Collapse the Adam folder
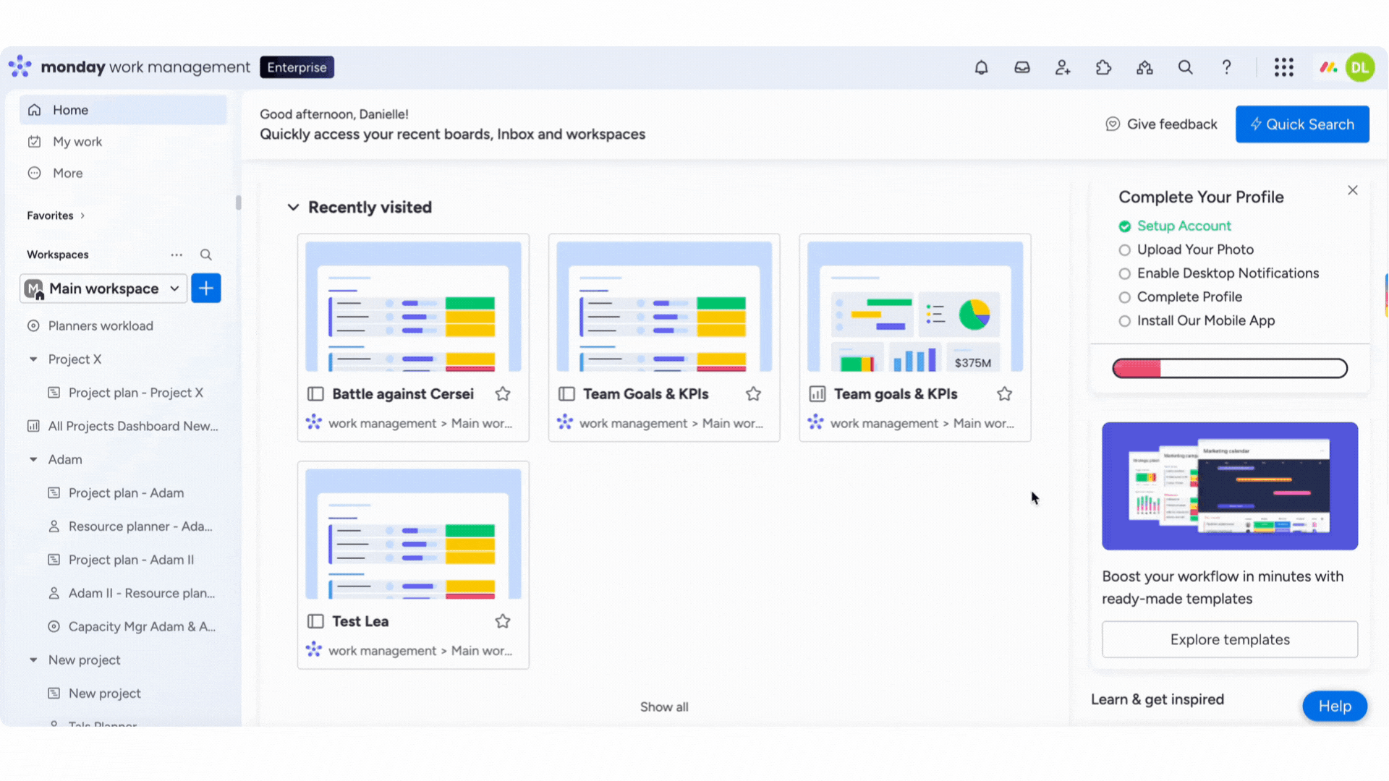This screenshot has width=1389, height=781. click(33, 460)
